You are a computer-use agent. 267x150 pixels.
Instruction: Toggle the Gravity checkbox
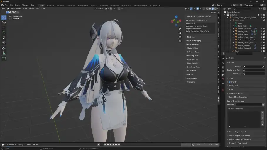(229, 82)
